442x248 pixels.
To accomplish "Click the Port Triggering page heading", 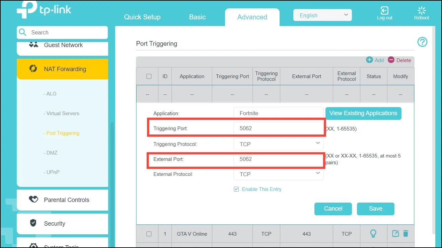I will pyautogui.click(x=157, y=44).
